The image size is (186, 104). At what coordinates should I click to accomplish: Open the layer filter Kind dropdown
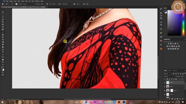[x=168, y=74]
